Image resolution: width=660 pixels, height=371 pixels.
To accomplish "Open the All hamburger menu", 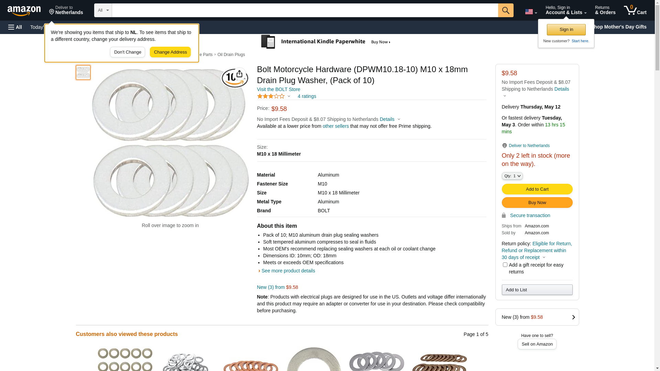I will pyautogui.click(x=15, y=27).
